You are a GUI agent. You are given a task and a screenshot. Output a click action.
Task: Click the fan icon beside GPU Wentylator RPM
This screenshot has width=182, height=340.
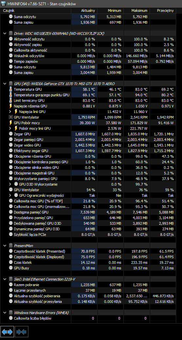[11, 117]
